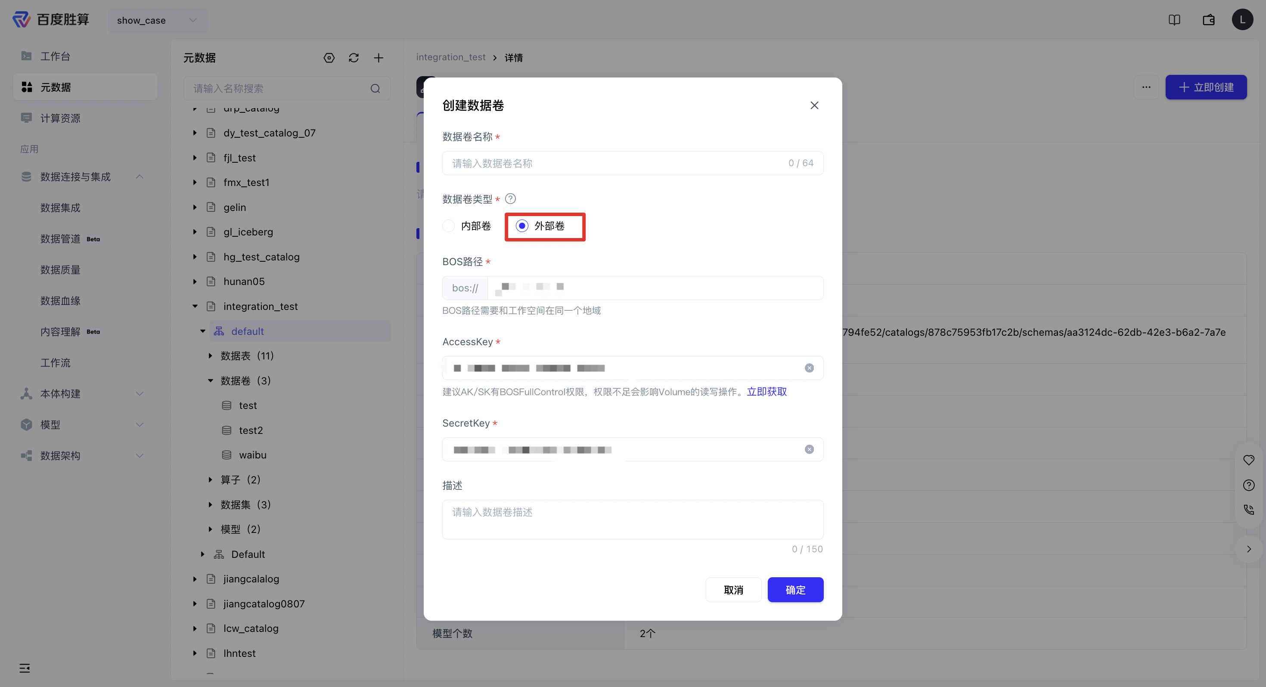Viewport: 1266px width, 687px height.
Task: Click the help question icon beside 数据卷类型
Action: coord(511,199)
